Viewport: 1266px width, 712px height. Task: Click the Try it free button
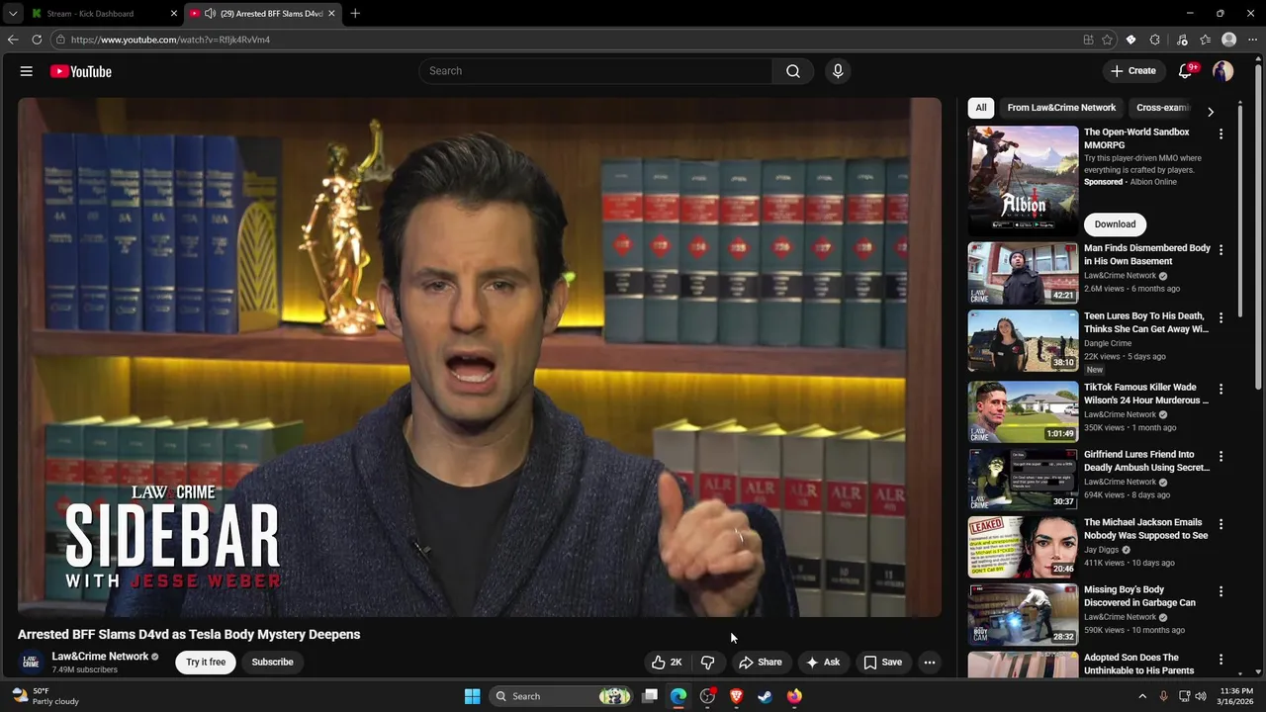206,663
